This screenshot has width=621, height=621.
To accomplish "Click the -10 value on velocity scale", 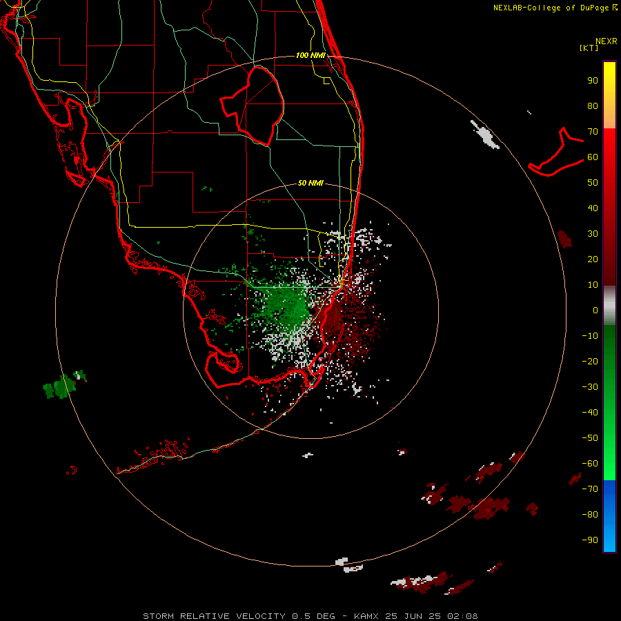I will coord(590,336).
